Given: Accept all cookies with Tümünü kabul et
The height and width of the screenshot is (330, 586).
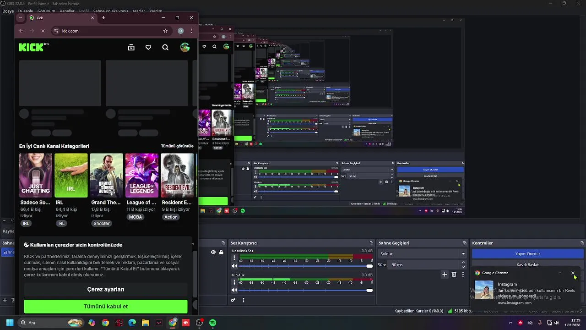Looking at the screenshot, I should click(x=106, y=306).
